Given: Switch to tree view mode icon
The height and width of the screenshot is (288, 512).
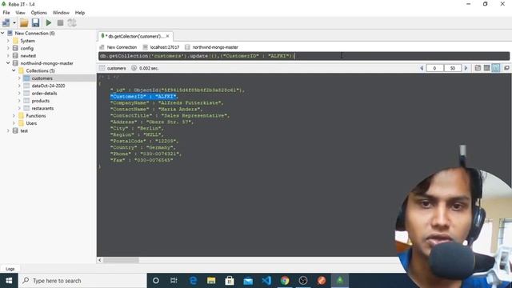Looking at the screenshot, I should coord(478,68).
